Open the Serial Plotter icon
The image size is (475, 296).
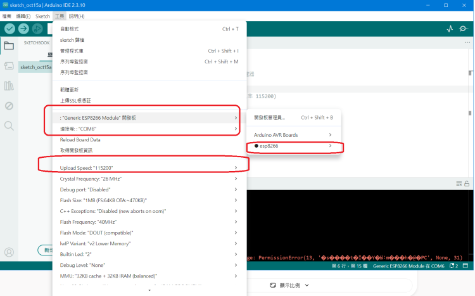click(450, 29)
